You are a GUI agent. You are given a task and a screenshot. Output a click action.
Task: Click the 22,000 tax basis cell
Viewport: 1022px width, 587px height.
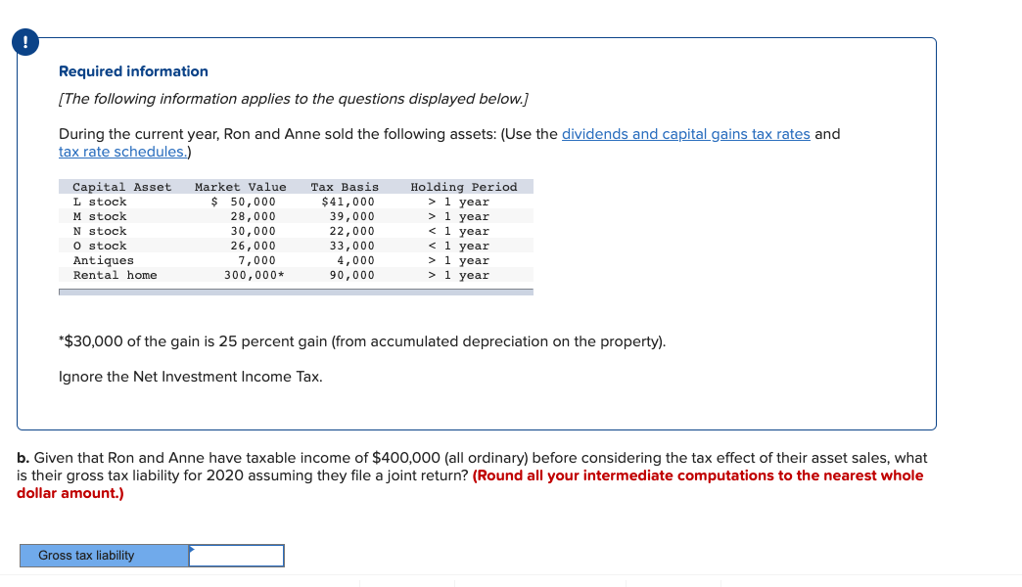click(352, 231)
